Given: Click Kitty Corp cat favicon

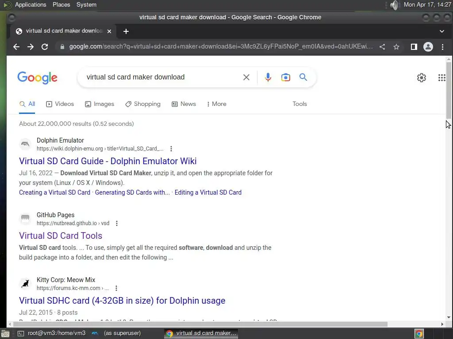Looking at the screenshot, I should (25, 284).
